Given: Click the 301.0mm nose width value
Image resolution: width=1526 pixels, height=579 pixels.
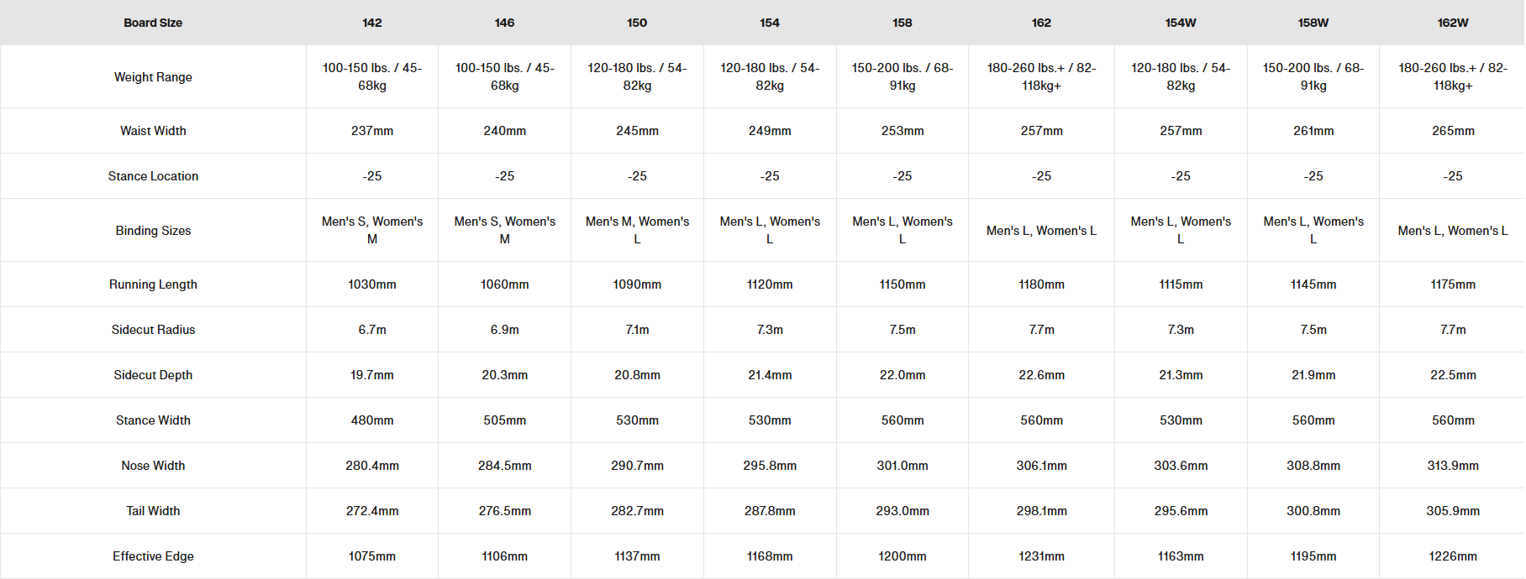Looking at the screenshot, I should [902, 466].
